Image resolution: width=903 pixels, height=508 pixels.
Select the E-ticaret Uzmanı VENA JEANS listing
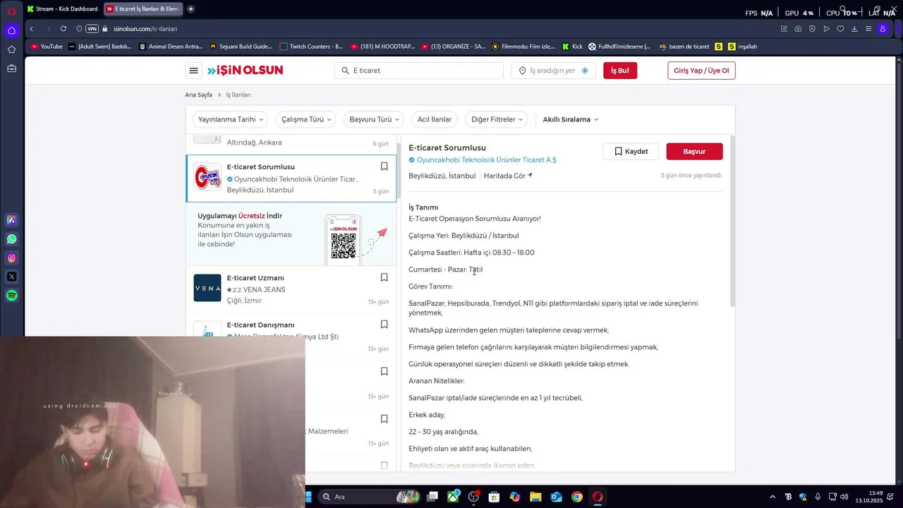[291, 289]
